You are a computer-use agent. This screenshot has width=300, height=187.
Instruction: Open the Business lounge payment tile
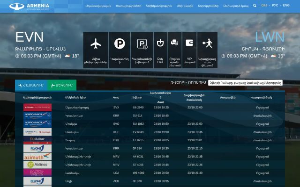175,50
